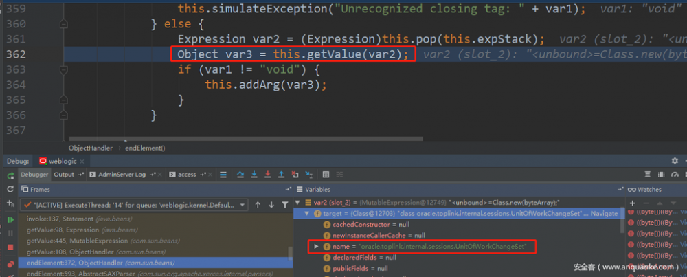The height and width of the screenshot is (277, 687).
Task: Open the ExecuteThread '14' thread dropdown
Action: pos(134,205)
